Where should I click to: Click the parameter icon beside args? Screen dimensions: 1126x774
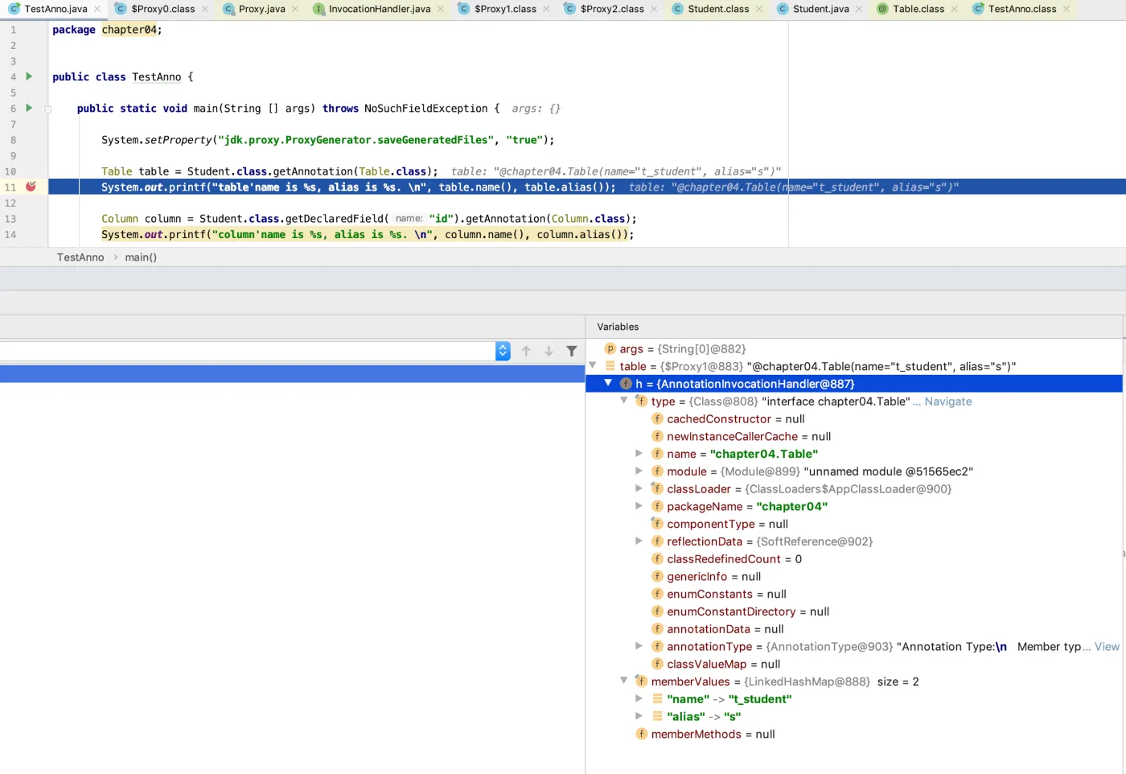tap(610, 348)
